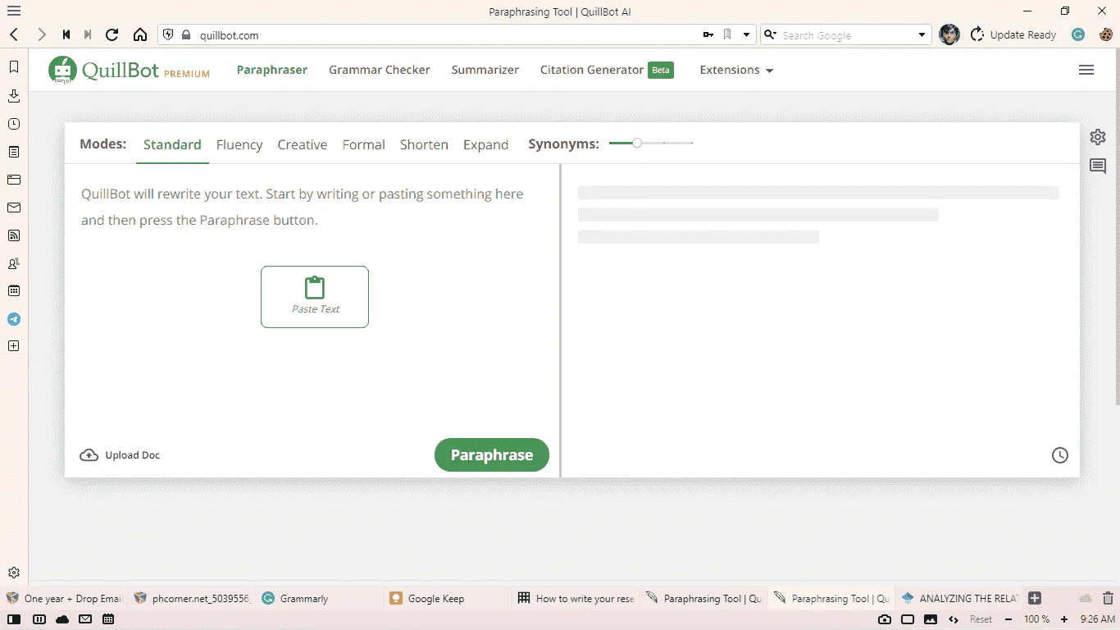Open the Feeds panel in the sidebar
Screen dimensions: 1120x630
[14, 235]
